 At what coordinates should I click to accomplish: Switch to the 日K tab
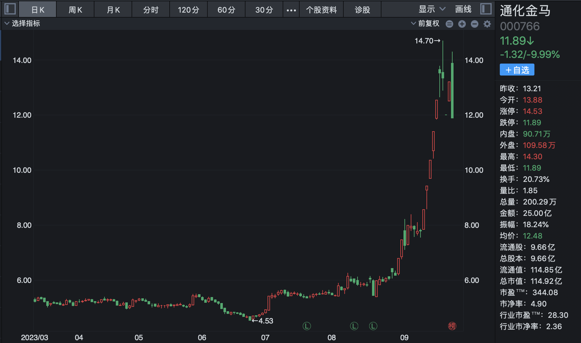[x=38, y=9]
